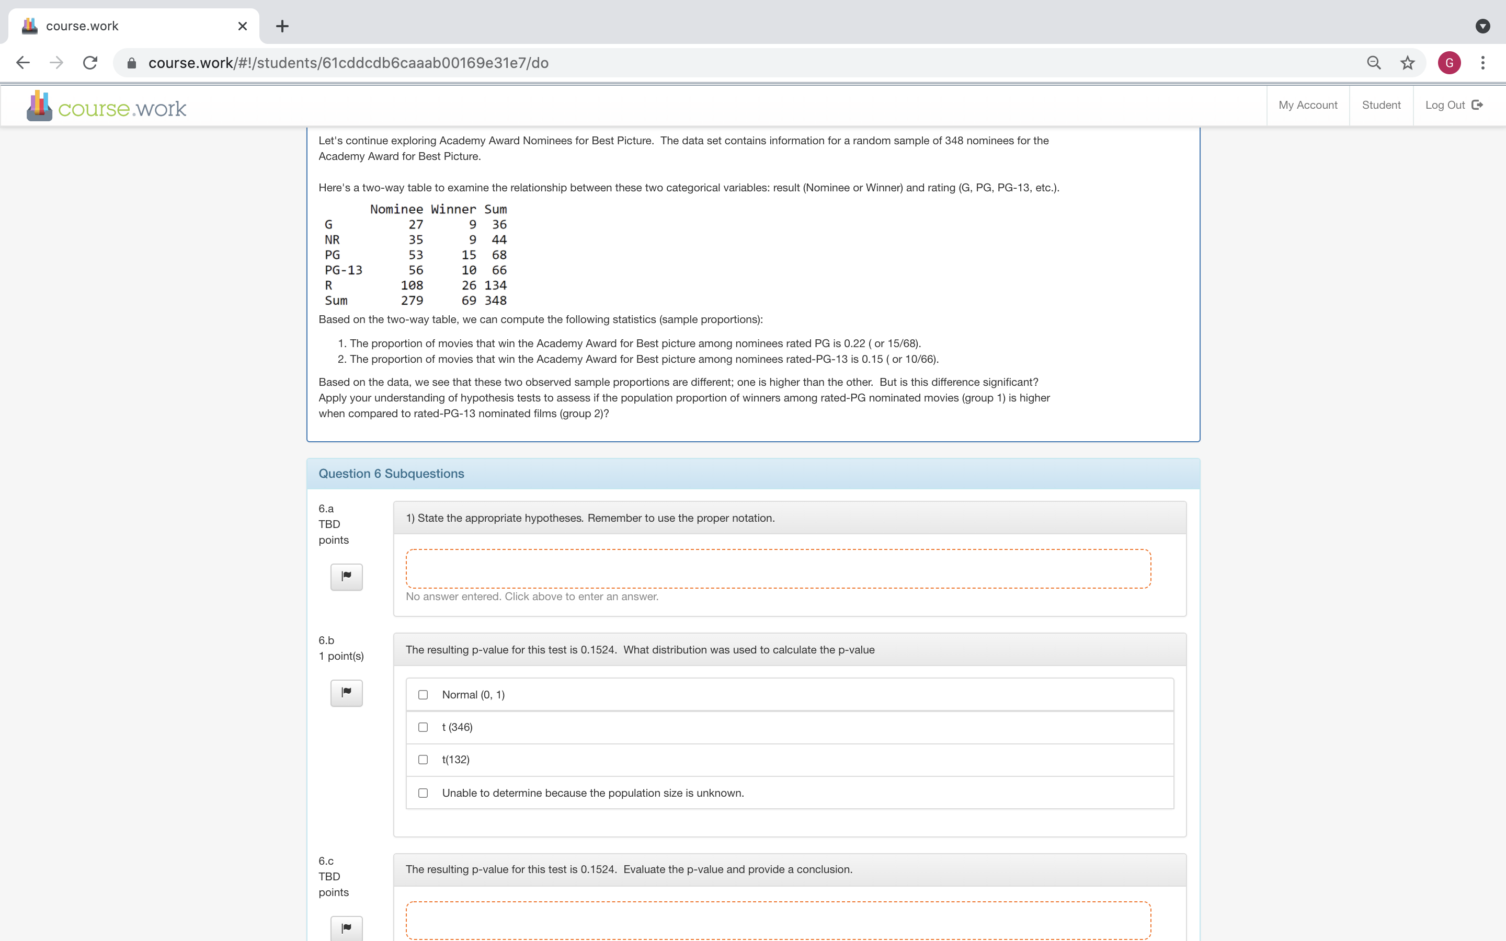Click the 6.a hypotheses answer box

click(778, 568)
